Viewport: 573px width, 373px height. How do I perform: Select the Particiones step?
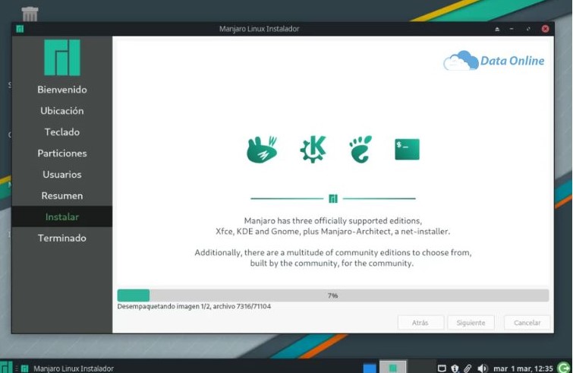(x=62, y=153)
